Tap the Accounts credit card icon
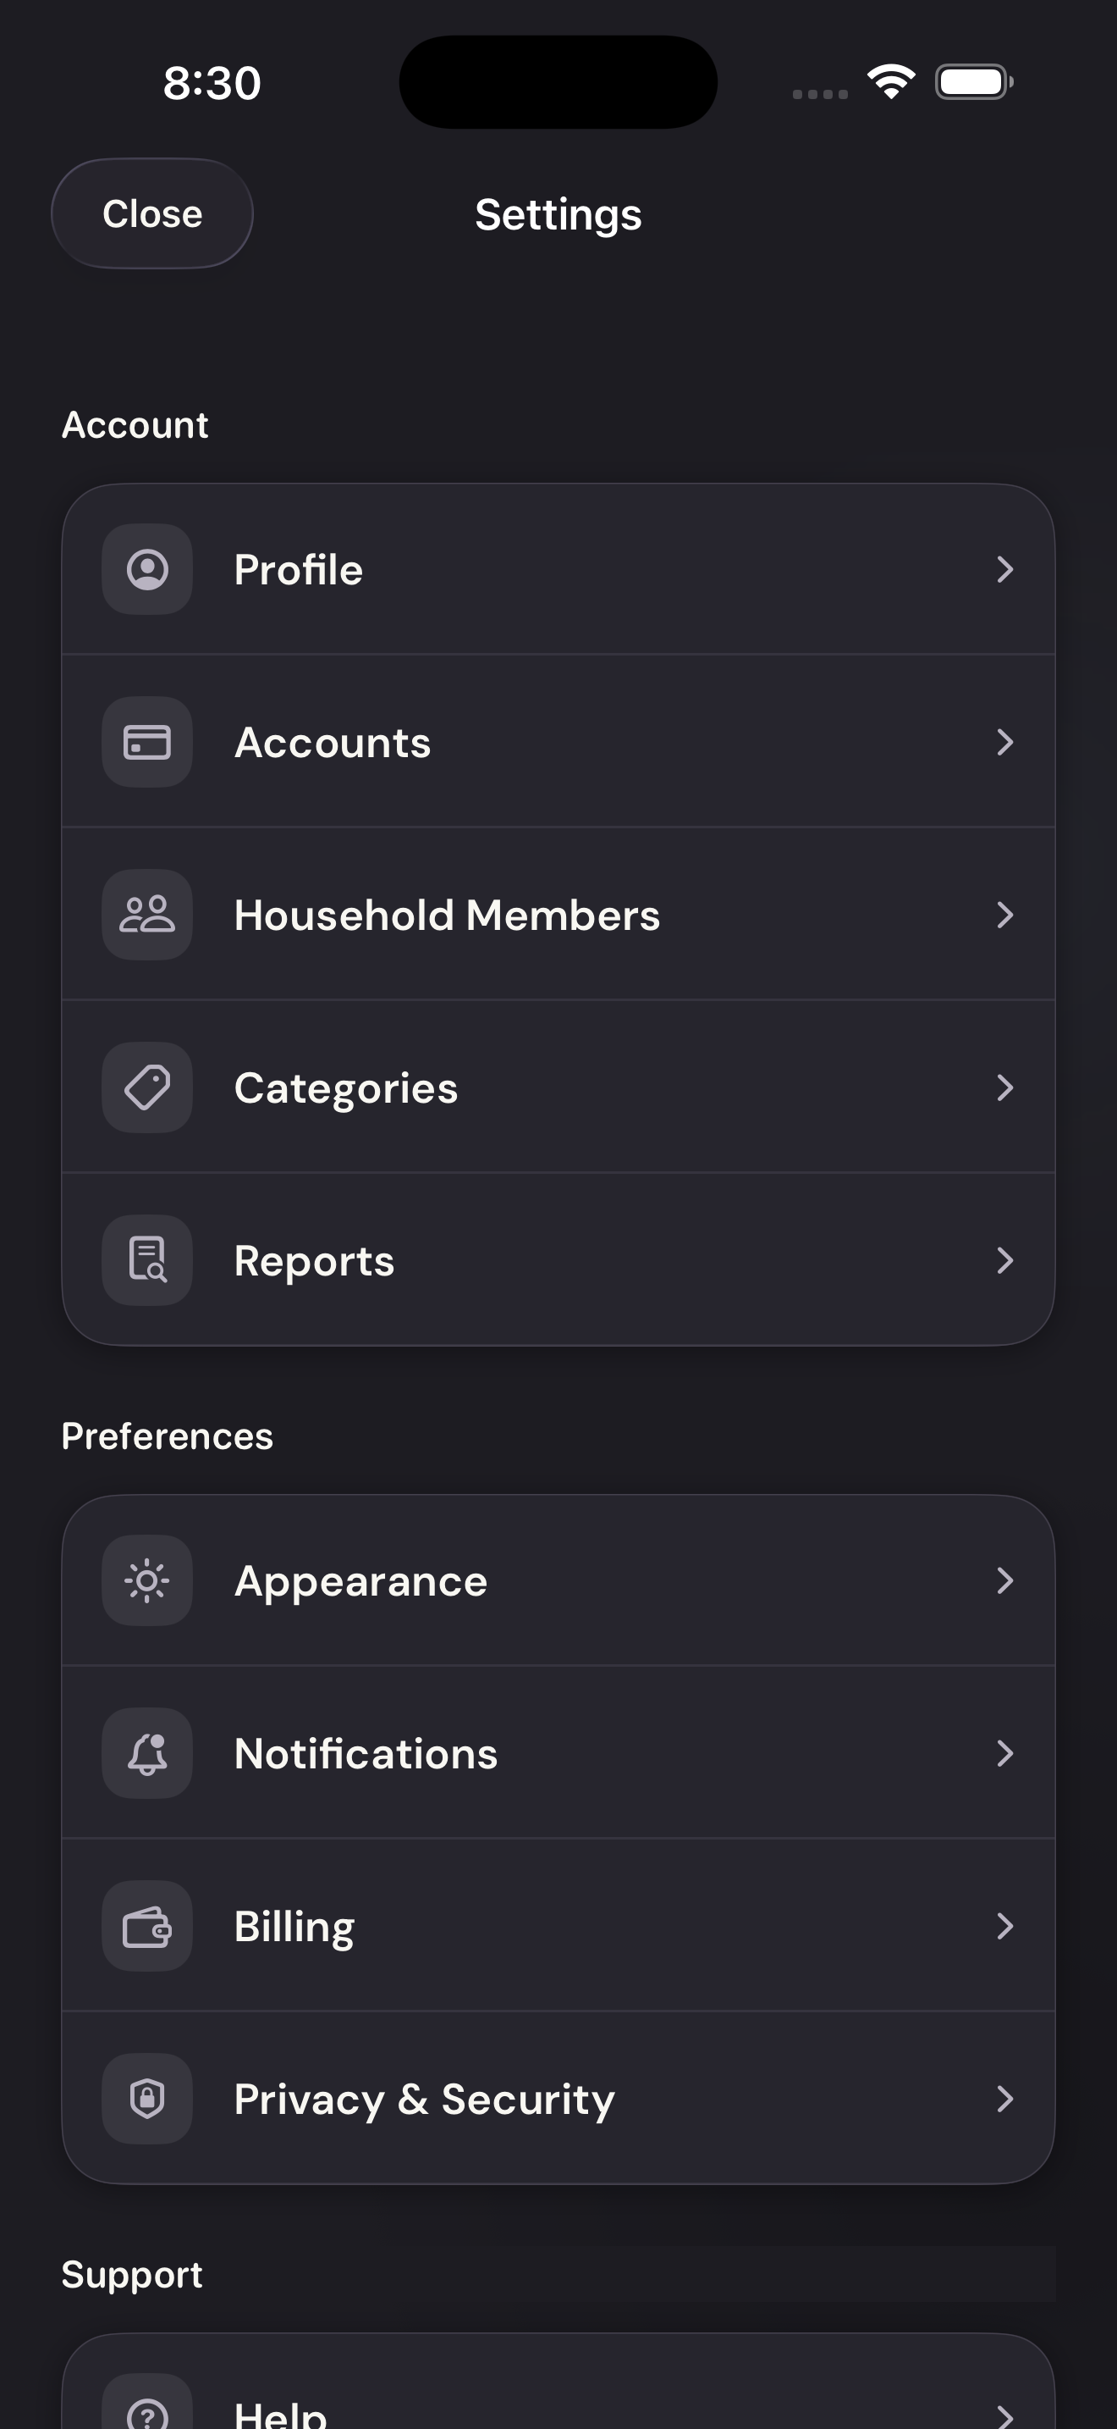 point(147,742)
